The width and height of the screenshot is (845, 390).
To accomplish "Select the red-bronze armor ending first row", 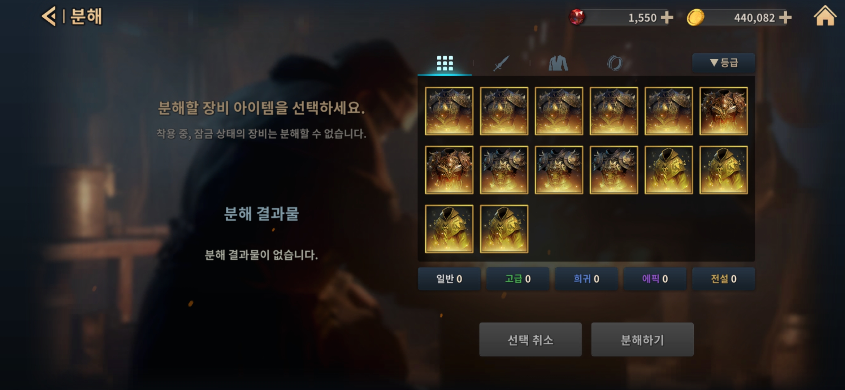I will coord(723,111).
